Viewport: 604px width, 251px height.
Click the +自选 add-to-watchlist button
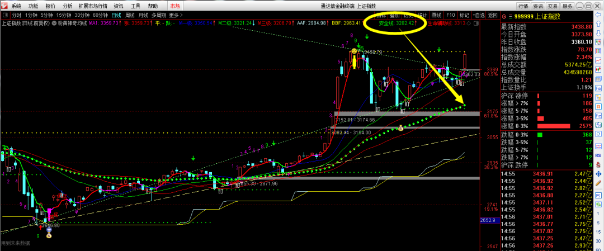point(478,16)
